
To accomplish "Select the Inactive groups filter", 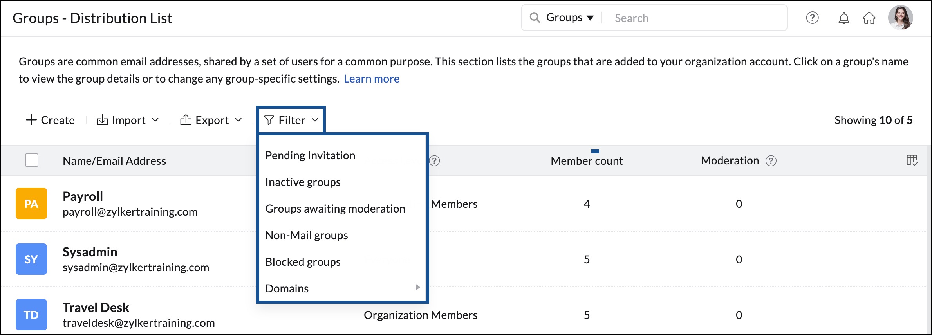I will point(303,182).
